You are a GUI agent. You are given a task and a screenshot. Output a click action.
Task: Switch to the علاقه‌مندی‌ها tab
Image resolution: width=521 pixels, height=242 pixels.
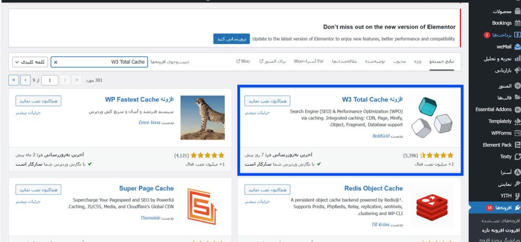tap(344, 62)
